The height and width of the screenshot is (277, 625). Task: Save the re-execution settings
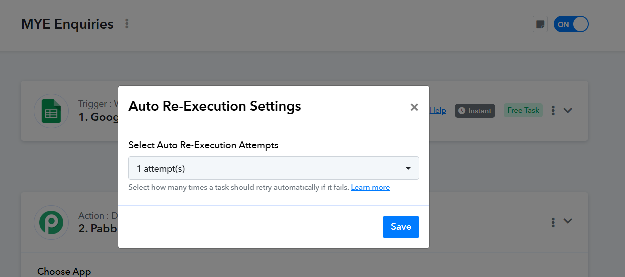pyautogui.click(x=401, y=227)
